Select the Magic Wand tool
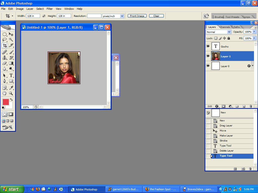 click(x=11, y=40)
